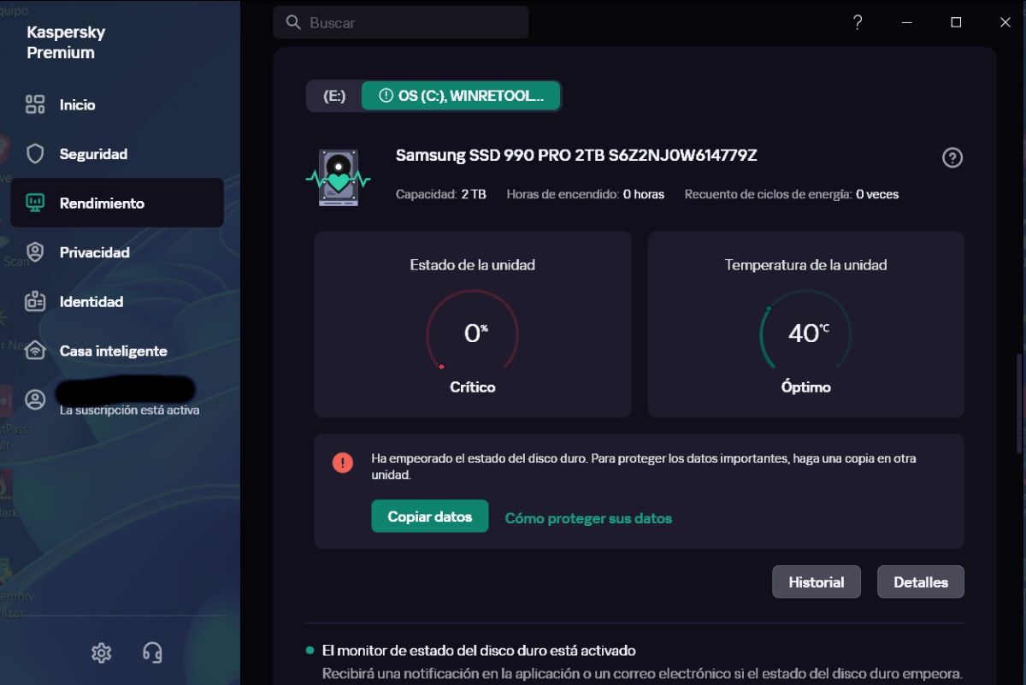Image resolution: width=1026 pixels, height=685 pixels.
Task: Select the OS (C:), WINRETOOL... drive tab
Action: coord(461,96)
